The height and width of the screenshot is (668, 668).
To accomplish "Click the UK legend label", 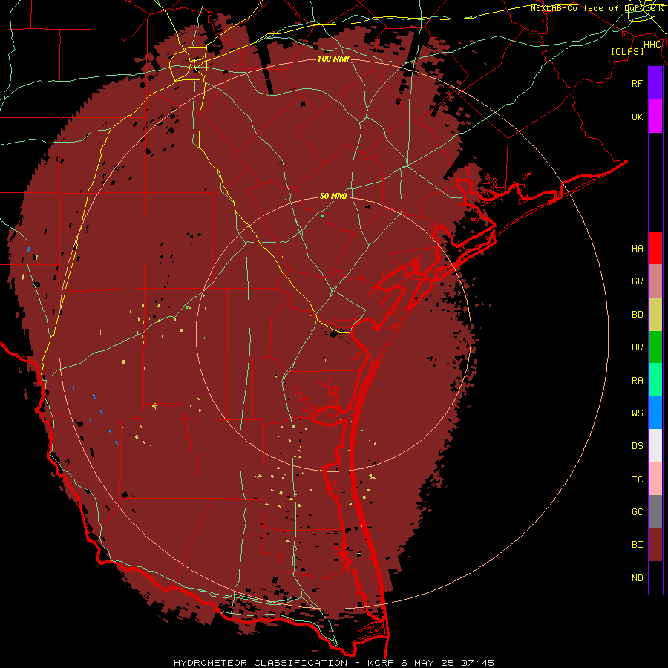I will tap(638, 117).
